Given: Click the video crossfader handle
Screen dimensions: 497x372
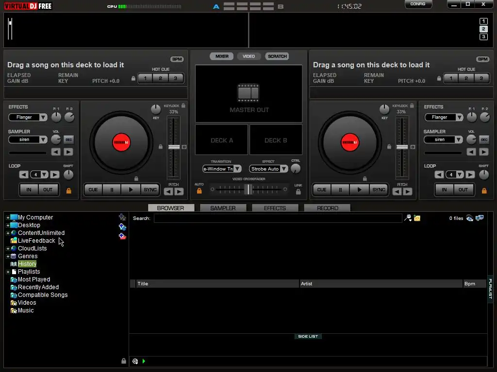Looking at the screenshot, I should [249, 189].
